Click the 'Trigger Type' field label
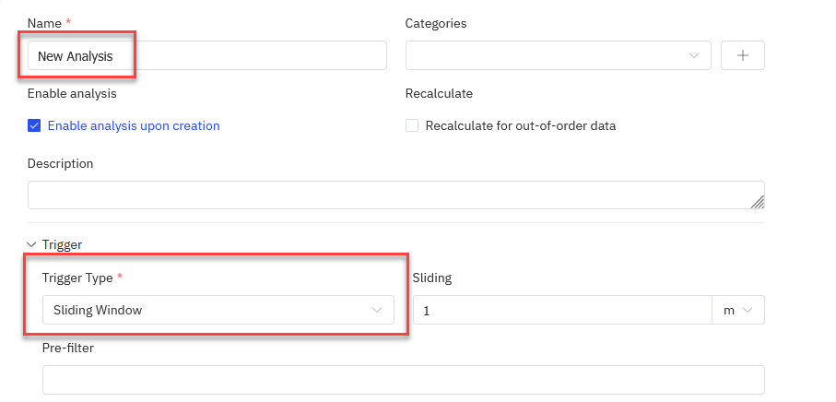Viewport: 836px width, 402px height. click(77, 278)
